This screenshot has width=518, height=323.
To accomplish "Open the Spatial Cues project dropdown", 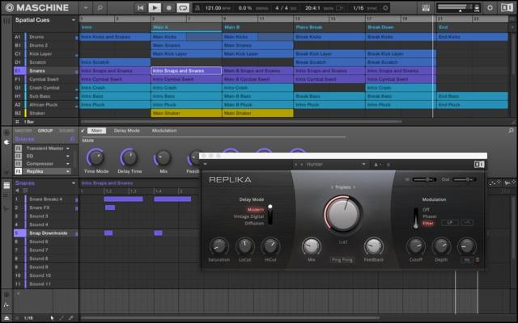I will (x=74, y=20).
